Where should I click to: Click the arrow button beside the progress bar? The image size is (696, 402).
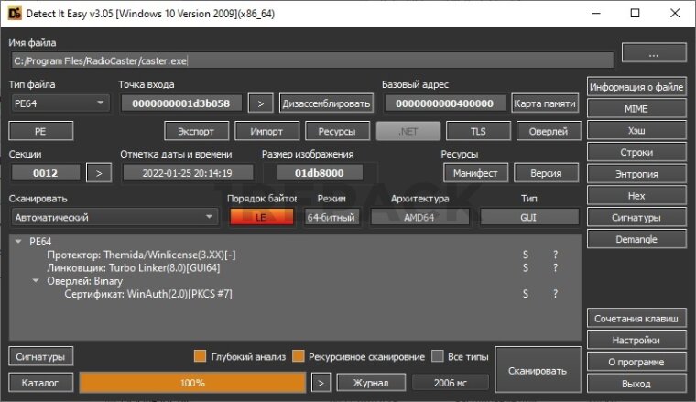click(320, 383)
